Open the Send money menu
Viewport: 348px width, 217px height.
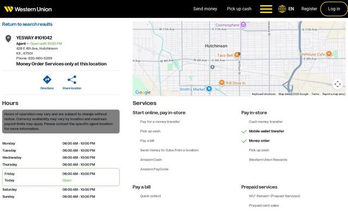tap(205, 9)
